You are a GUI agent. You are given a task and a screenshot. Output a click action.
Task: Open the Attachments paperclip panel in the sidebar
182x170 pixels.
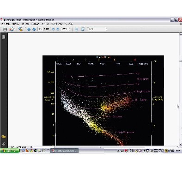click(4, 144)
